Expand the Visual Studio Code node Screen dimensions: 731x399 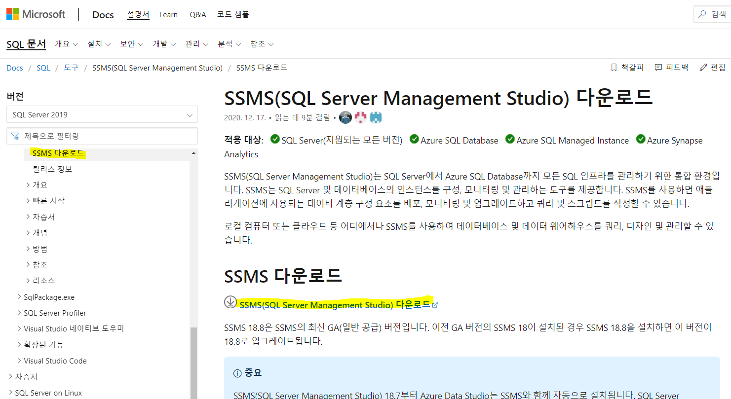(19, 361)
